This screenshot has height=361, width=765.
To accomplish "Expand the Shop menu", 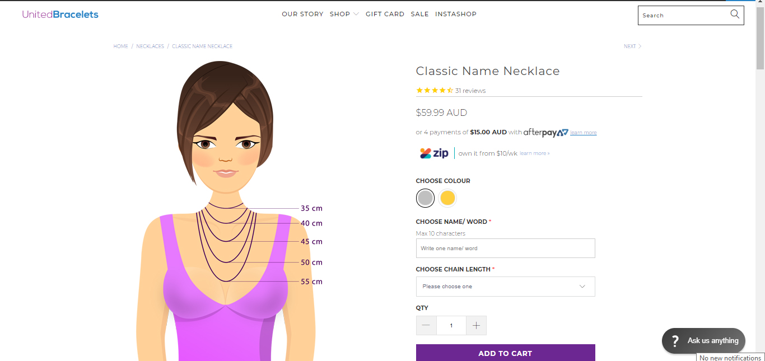I will click(x=344, y=14).
